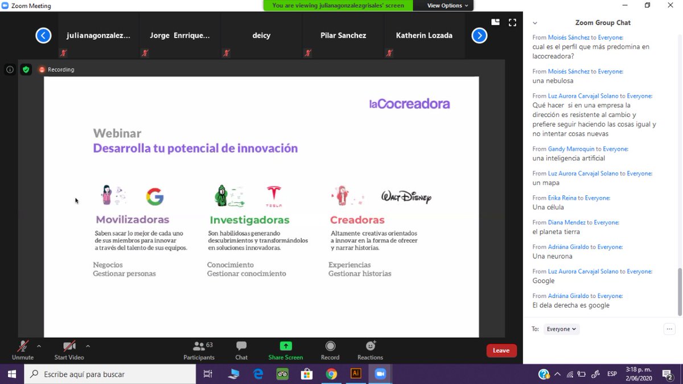Click chat message 'un mapa'
The width and height of the screenshot is (683, 384).
coord(546,183)
